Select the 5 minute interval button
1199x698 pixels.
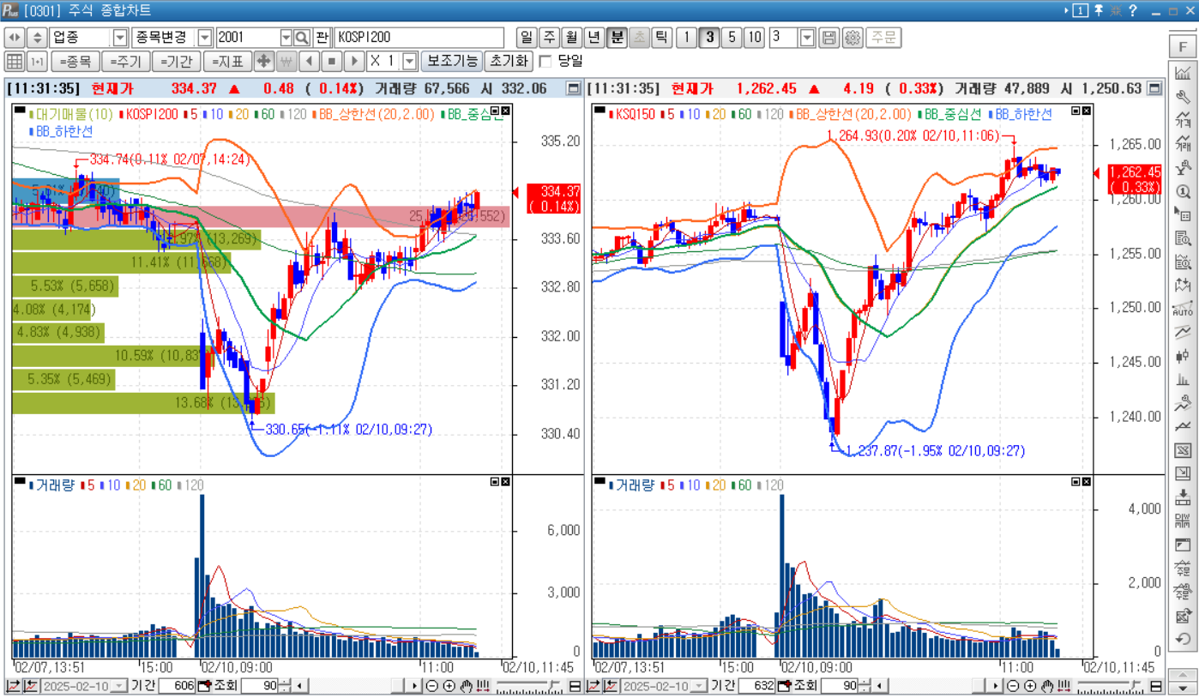(731, 38)
